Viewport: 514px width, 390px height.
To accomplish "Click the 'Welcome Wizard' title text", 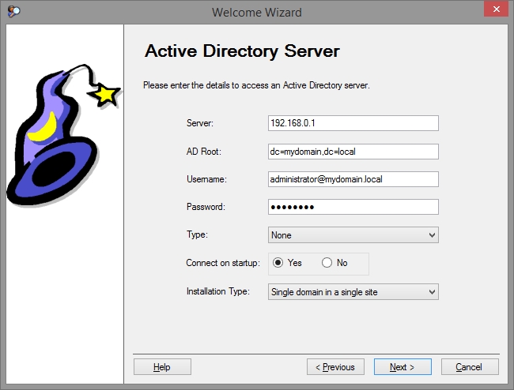I will [x=257, y=13].
